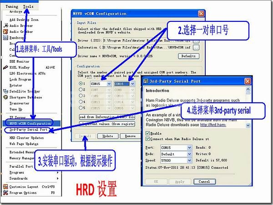Viewport: 273px width, 205px height.
Task: Toggle Connect when Ham Radio Deluxe starts checkbox
Action: point(147,139)
